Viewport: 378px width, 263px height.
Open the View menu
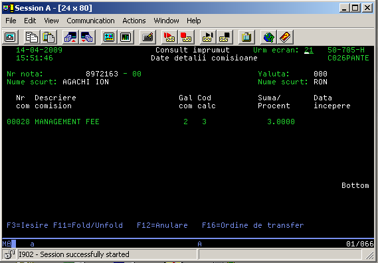click(x=51, y=21)
